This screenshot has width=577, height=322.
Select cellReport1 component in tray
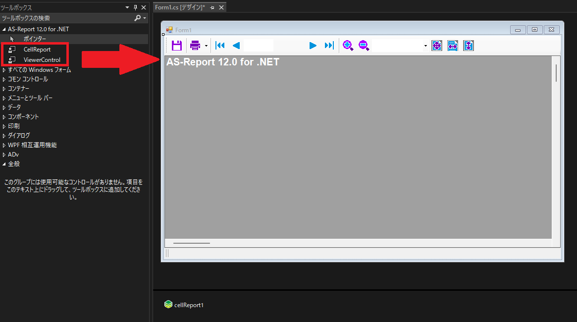click(184, 305)
